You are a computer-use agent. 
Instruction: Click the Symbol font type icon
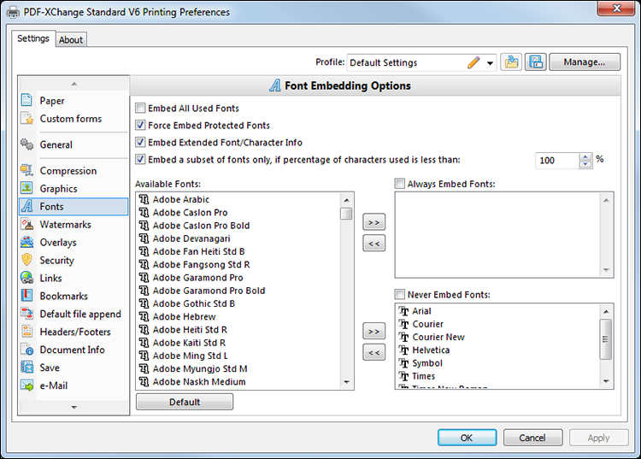[x=404, y=363]
